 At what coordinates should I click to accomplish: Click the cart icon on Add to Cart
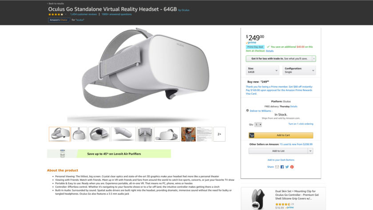(x=252, y=135)
